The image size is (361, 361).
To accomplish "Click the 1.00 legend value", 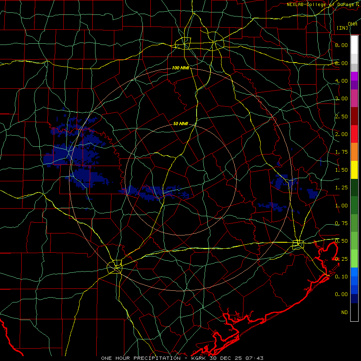I will tap(341, 206).
